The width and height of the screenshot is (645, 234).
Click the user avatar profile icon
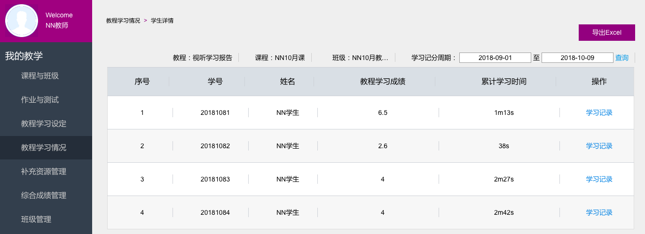click(22, 21)
